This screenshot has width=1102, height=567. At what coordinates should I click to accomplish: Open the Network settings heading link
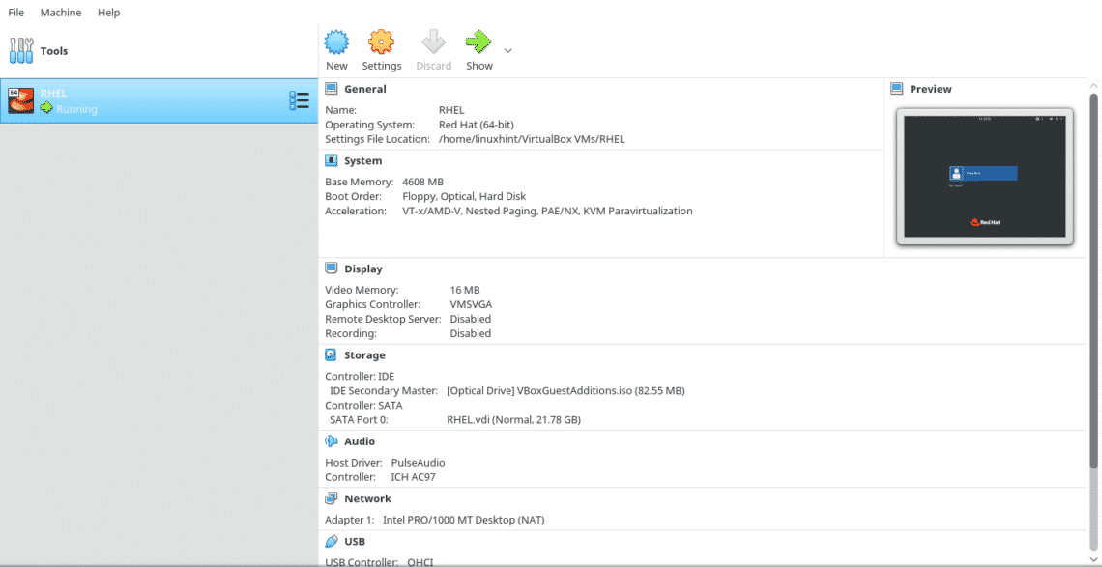pyautogui.click(x=367, y=498)
